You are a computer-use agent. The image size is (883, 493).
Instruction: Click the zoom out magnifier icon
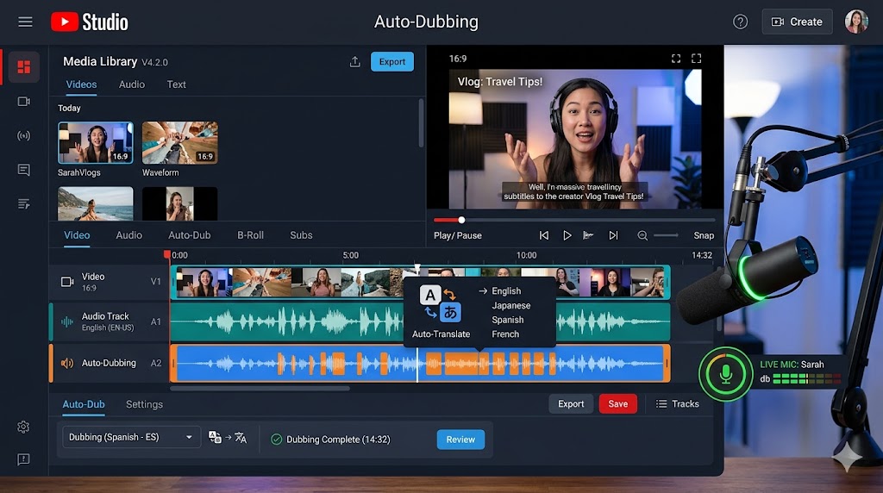click(x=642, y=235)
